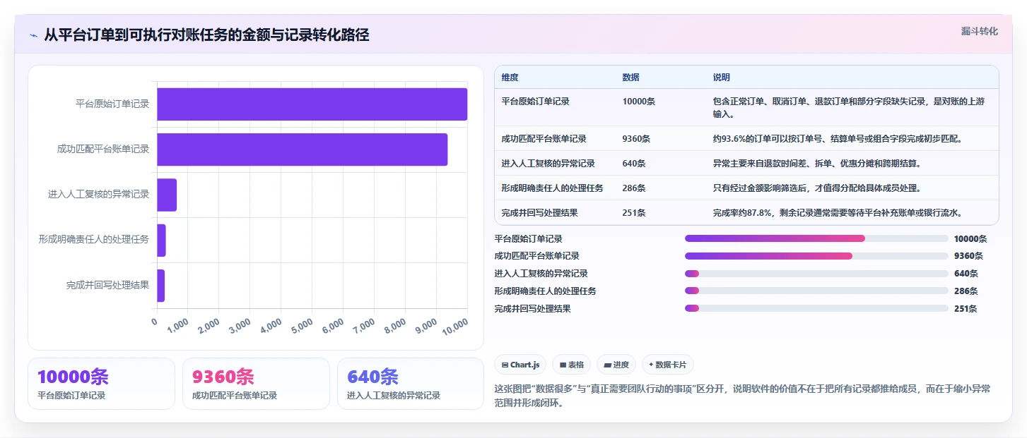
Task: Click the chart bar for 形成明确责任人的处理任务
Action: coord(161,240)
